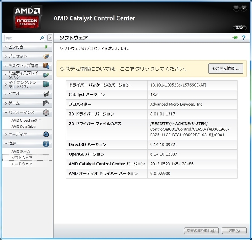Click Direct3D version 9.14.10.0972
252x240 pixels.
point(163,145)
